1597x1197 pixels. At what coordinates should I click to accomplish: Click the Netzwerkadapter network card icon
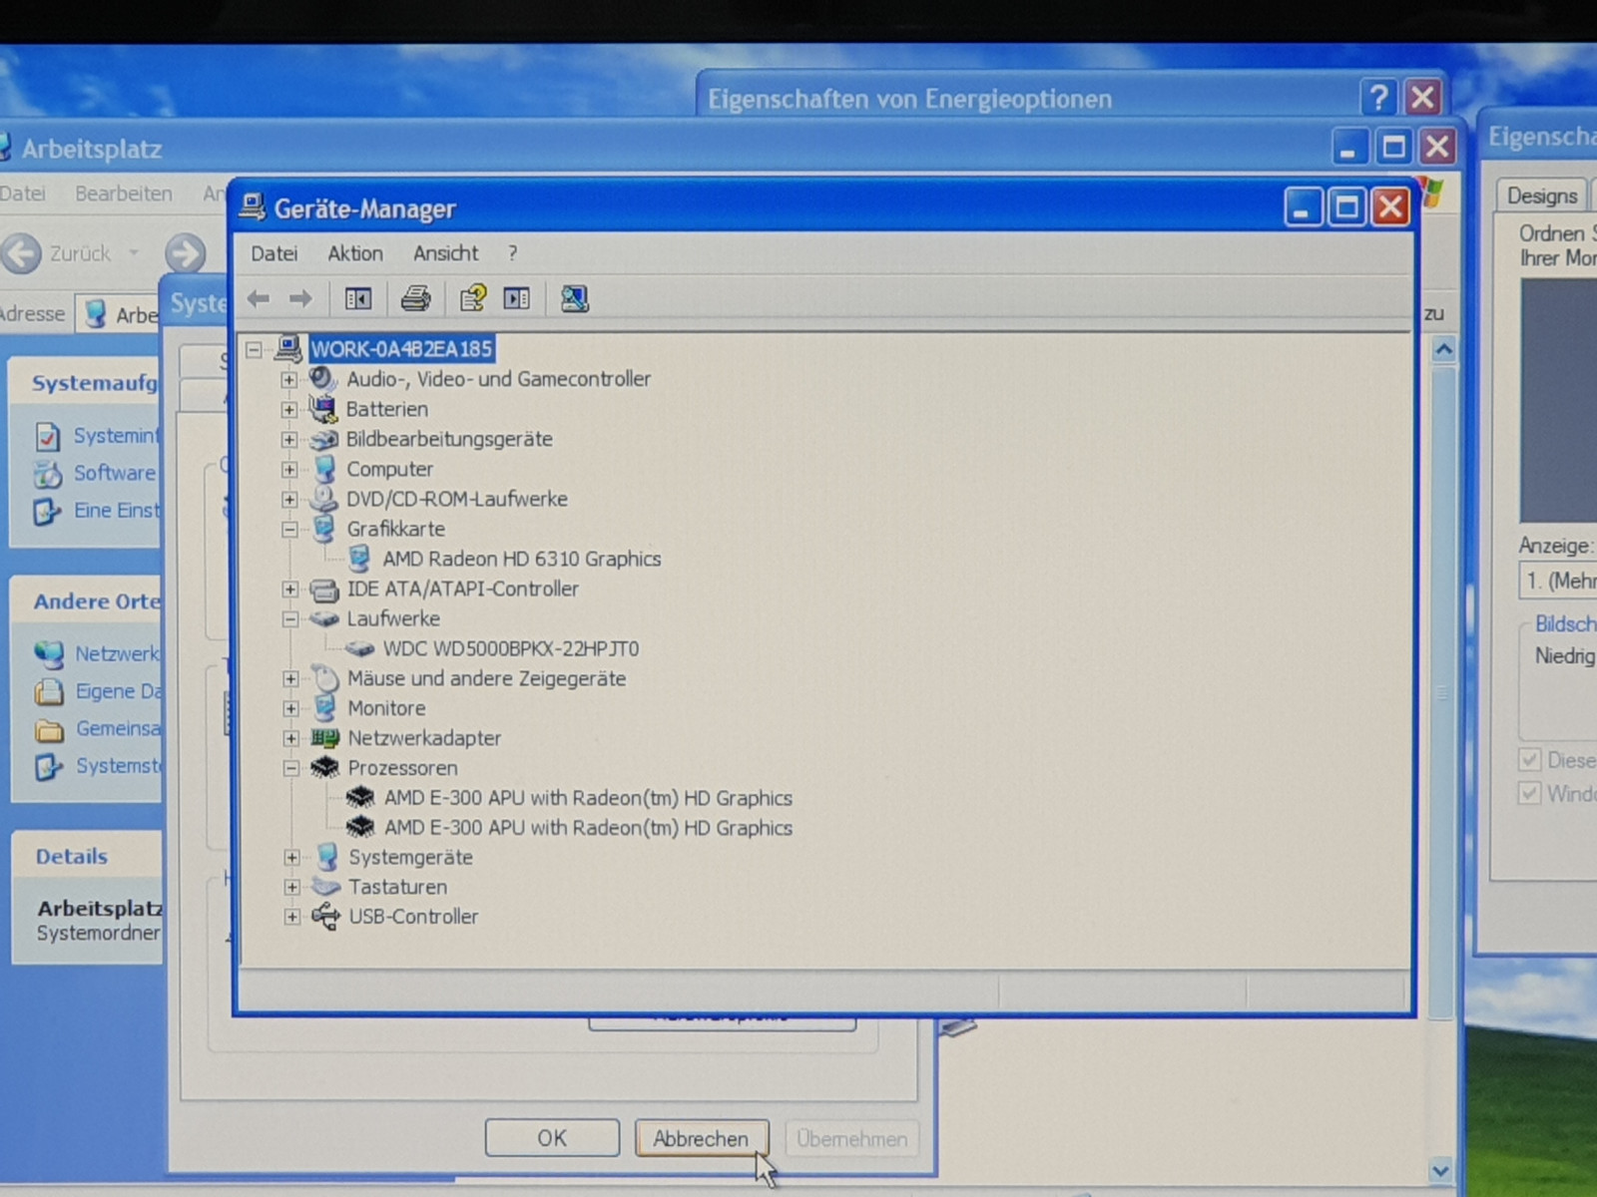(324, 738)
